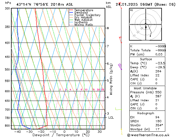The height and width of the screenshot is (137, 178).
Task: Click the Mixing Ratio legend entry
Action: click(81, 25)
